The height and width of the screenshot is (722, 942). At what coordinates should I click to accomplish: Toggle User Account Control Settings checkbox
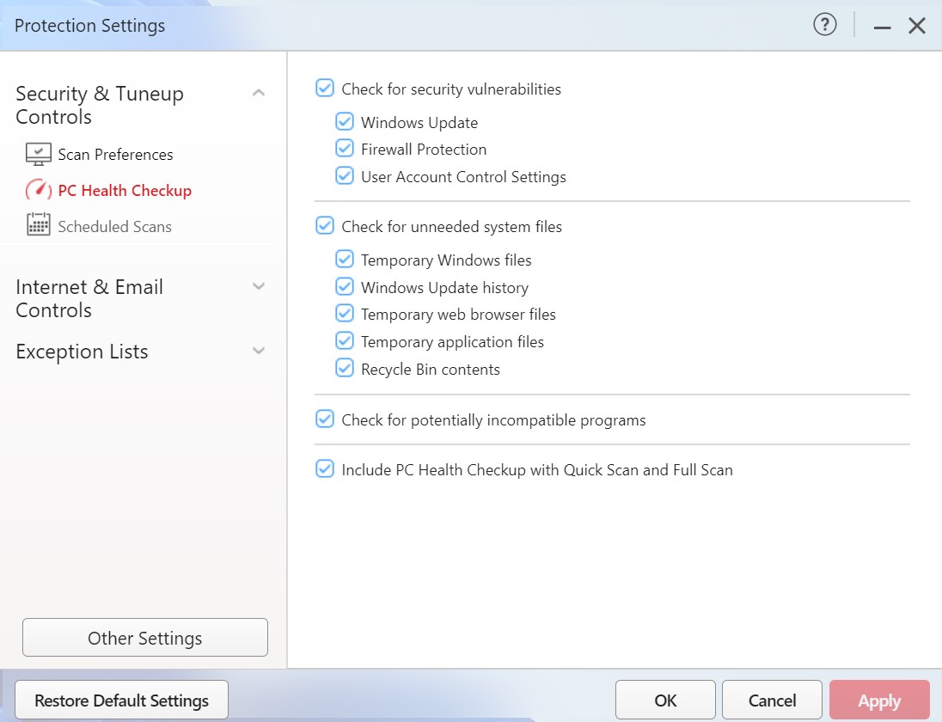point(345,176)
